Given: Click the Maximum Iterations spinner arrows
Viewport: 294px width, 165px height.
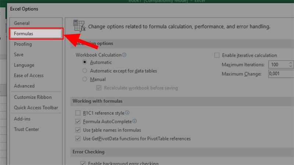Looking at the screenshot, I should tap(291, 65).
